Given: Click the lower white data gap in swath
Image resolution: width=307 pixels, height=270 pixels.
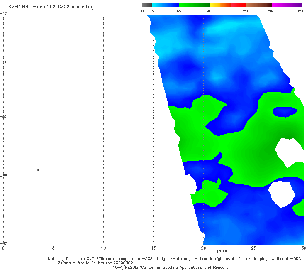Looking at the screenshot, I should [282, 194].
